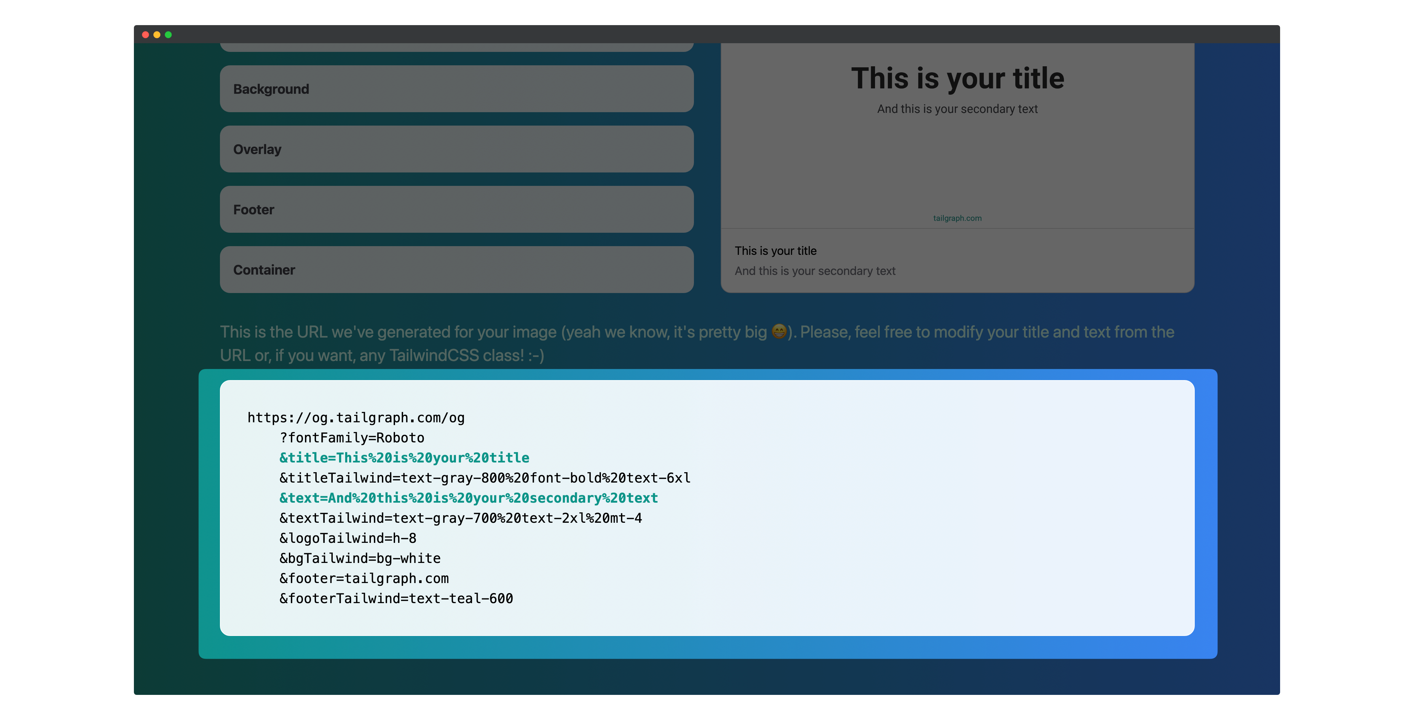This screenshot has width=1414, height=720.
Task: Expand the Container section
Action: (x=456, y=270)
